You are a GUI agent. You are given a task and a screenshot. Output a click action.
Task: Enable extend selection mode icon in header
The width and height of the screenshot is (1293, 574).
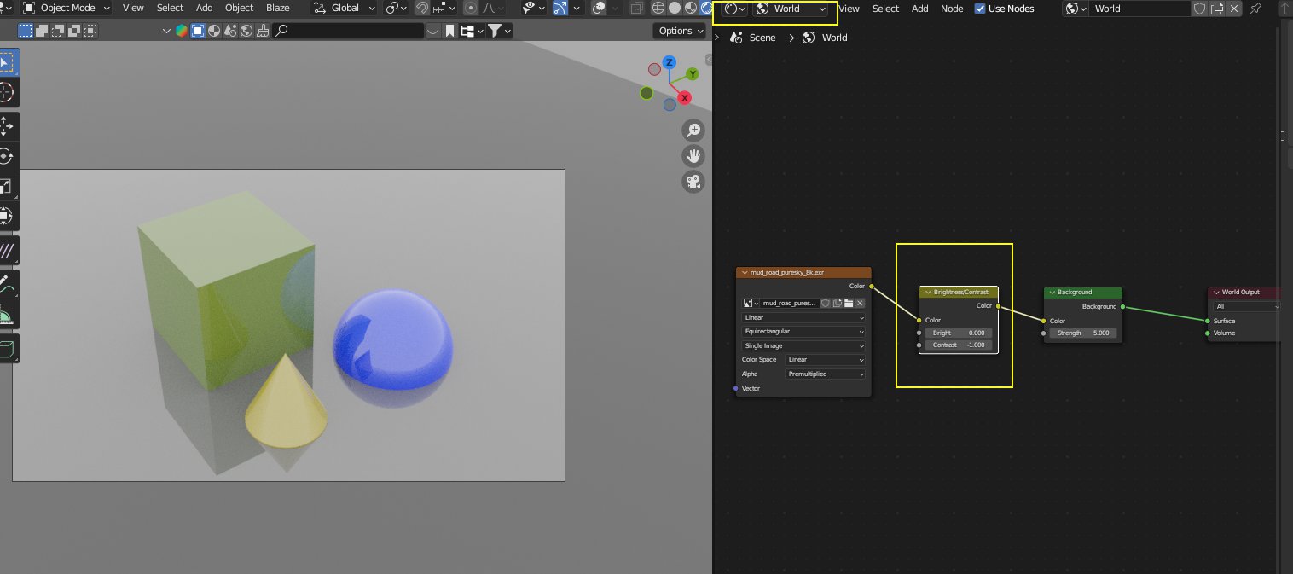[x=42, y=31]
